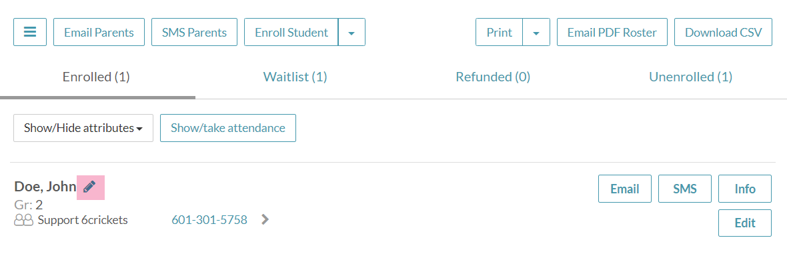Viewport: 787px width, 258px height.
Task: Call the 601-301-5758 phone link
Action: pyautogui.click(x=209, y=220)
